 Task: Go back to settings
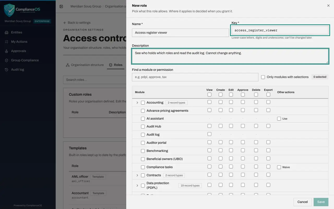(x=77, y=23)
